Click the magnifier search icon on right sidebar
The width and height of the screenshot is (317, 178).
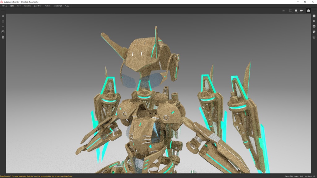314,21
